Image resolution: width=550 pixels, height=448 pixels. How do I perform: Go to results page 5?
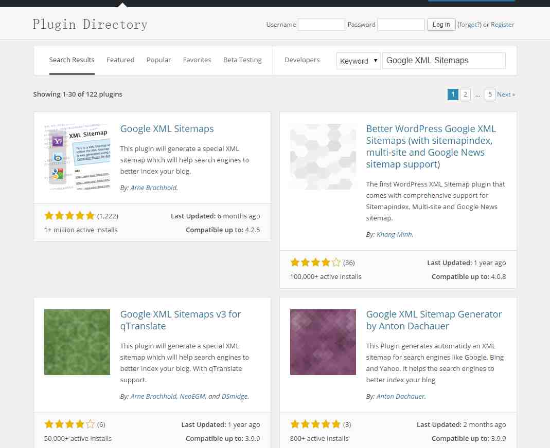coord(490,94)
